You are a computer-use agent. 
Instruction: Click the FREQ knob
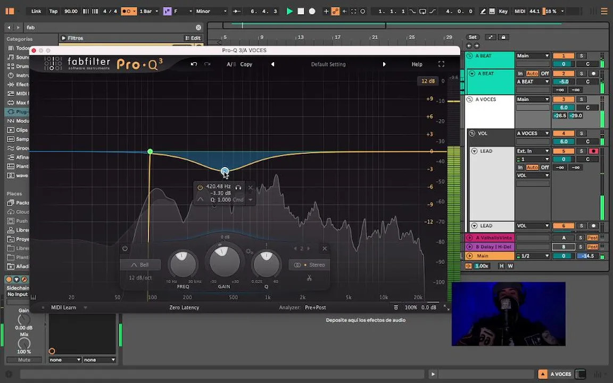coord(183,264)
